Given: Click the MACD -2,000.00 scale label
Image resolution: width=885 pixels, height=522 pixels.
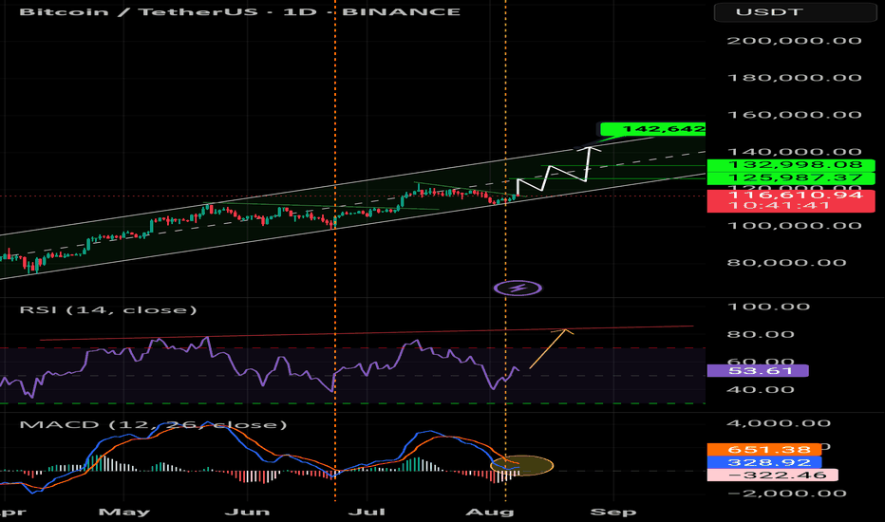Looking at the screenshot, I should [786, 494].
